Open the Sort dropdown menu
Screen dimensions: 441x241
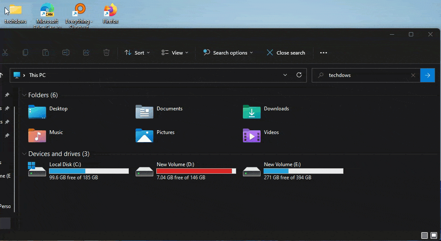coord(137,53)
